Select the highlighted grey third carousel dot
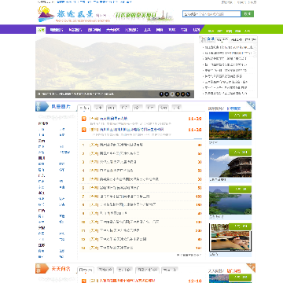 click(172, 94)
